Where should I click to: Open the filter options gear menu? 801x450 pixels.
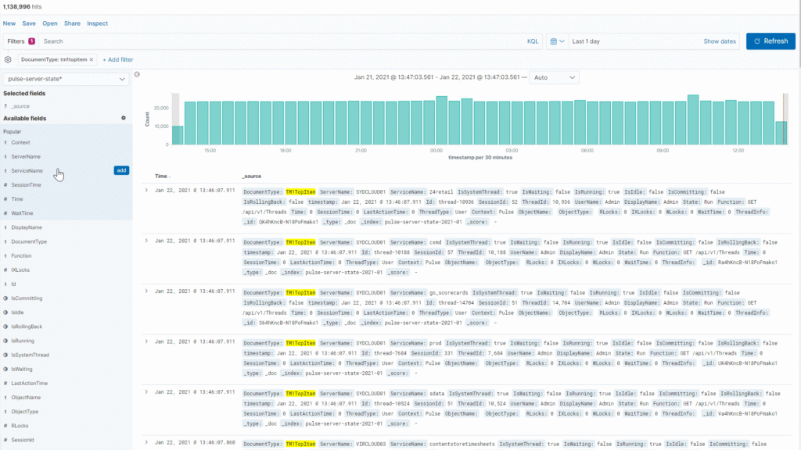[x=8, y=59]
